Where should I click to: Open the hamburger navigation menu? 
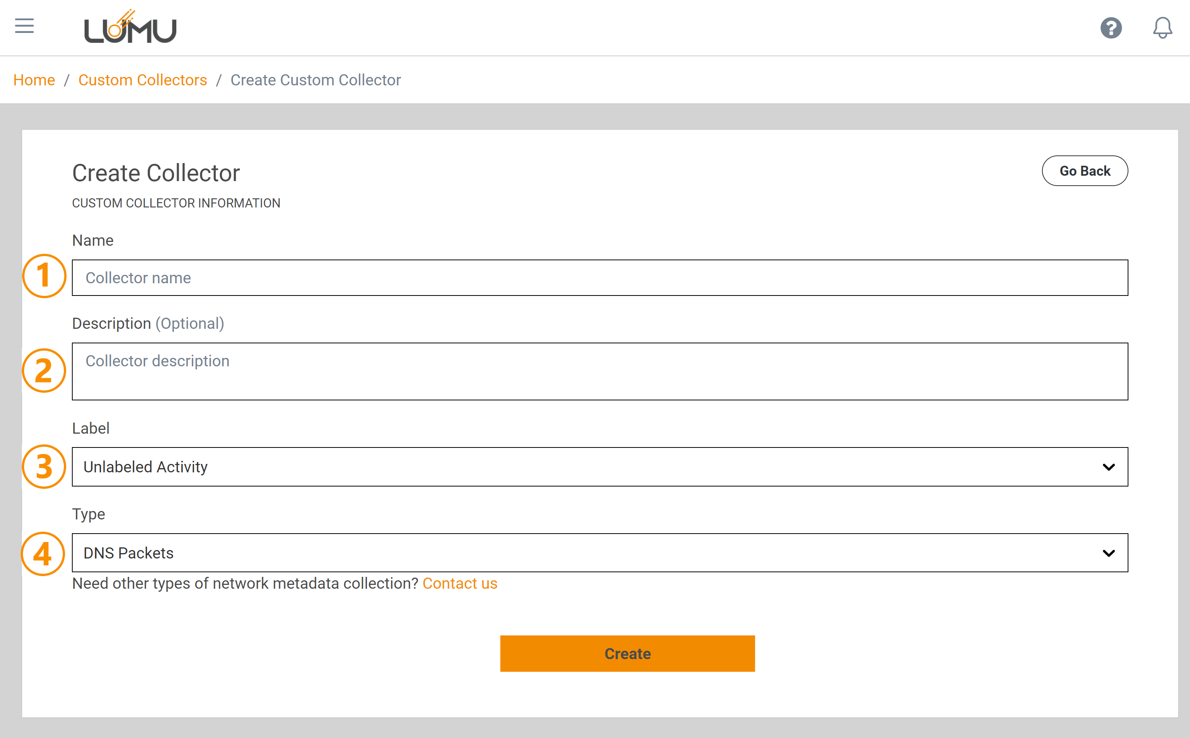(x=24, y=26)
